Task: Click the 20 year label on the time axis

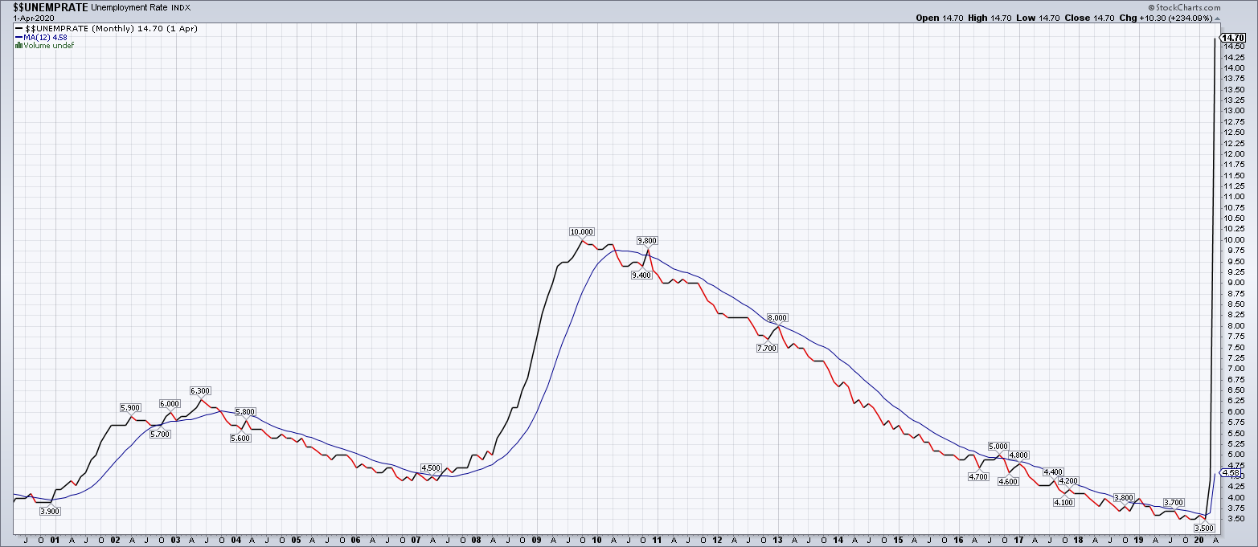Action: pos(1199,541)
